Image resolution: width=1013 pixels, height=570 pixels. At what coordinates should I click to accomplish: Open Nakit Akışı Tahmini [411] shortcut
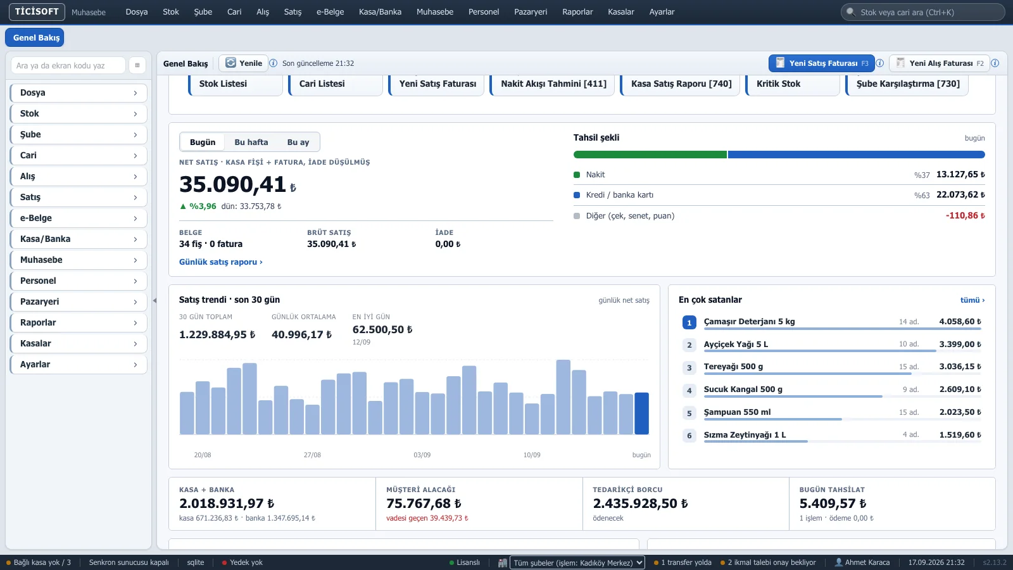point(552,85)
